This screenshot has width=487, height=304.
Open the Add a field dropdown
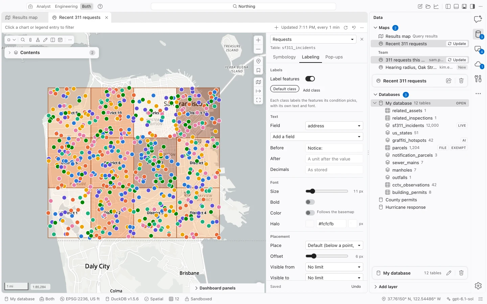(x=317, y=136)
